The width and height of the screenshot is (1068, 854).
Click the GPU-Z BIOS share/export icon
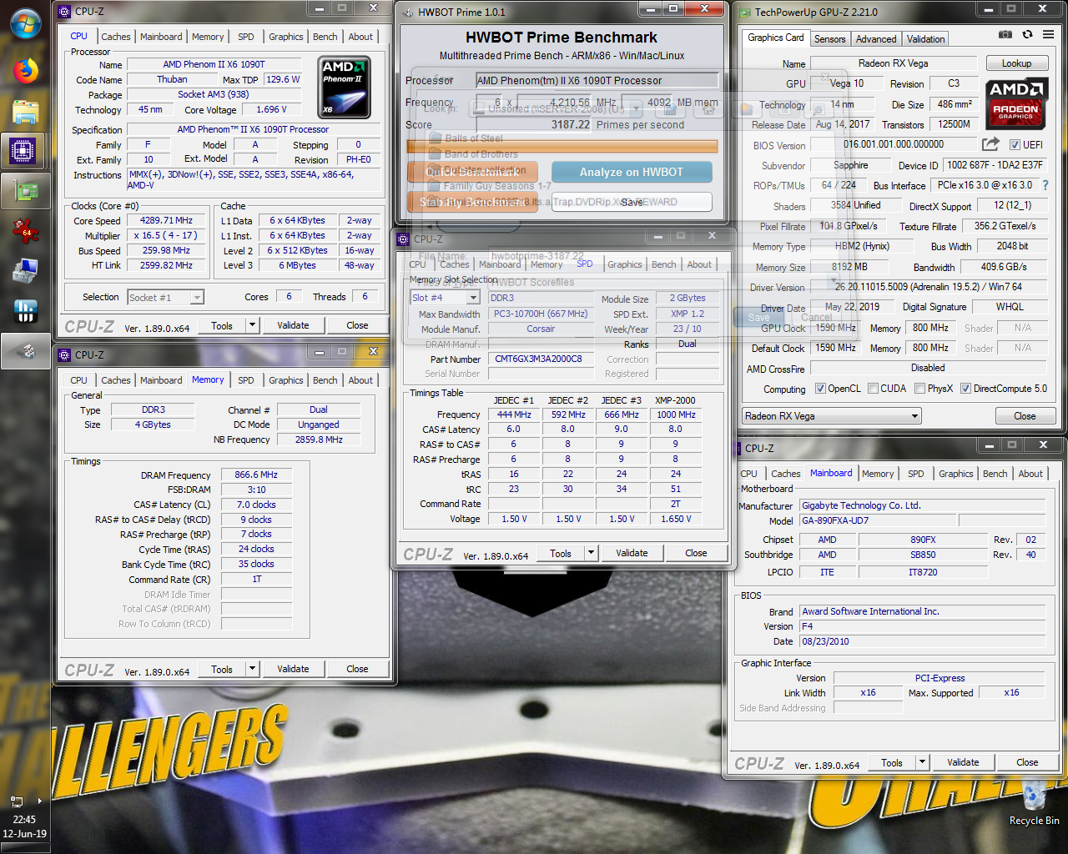[990, 144]
